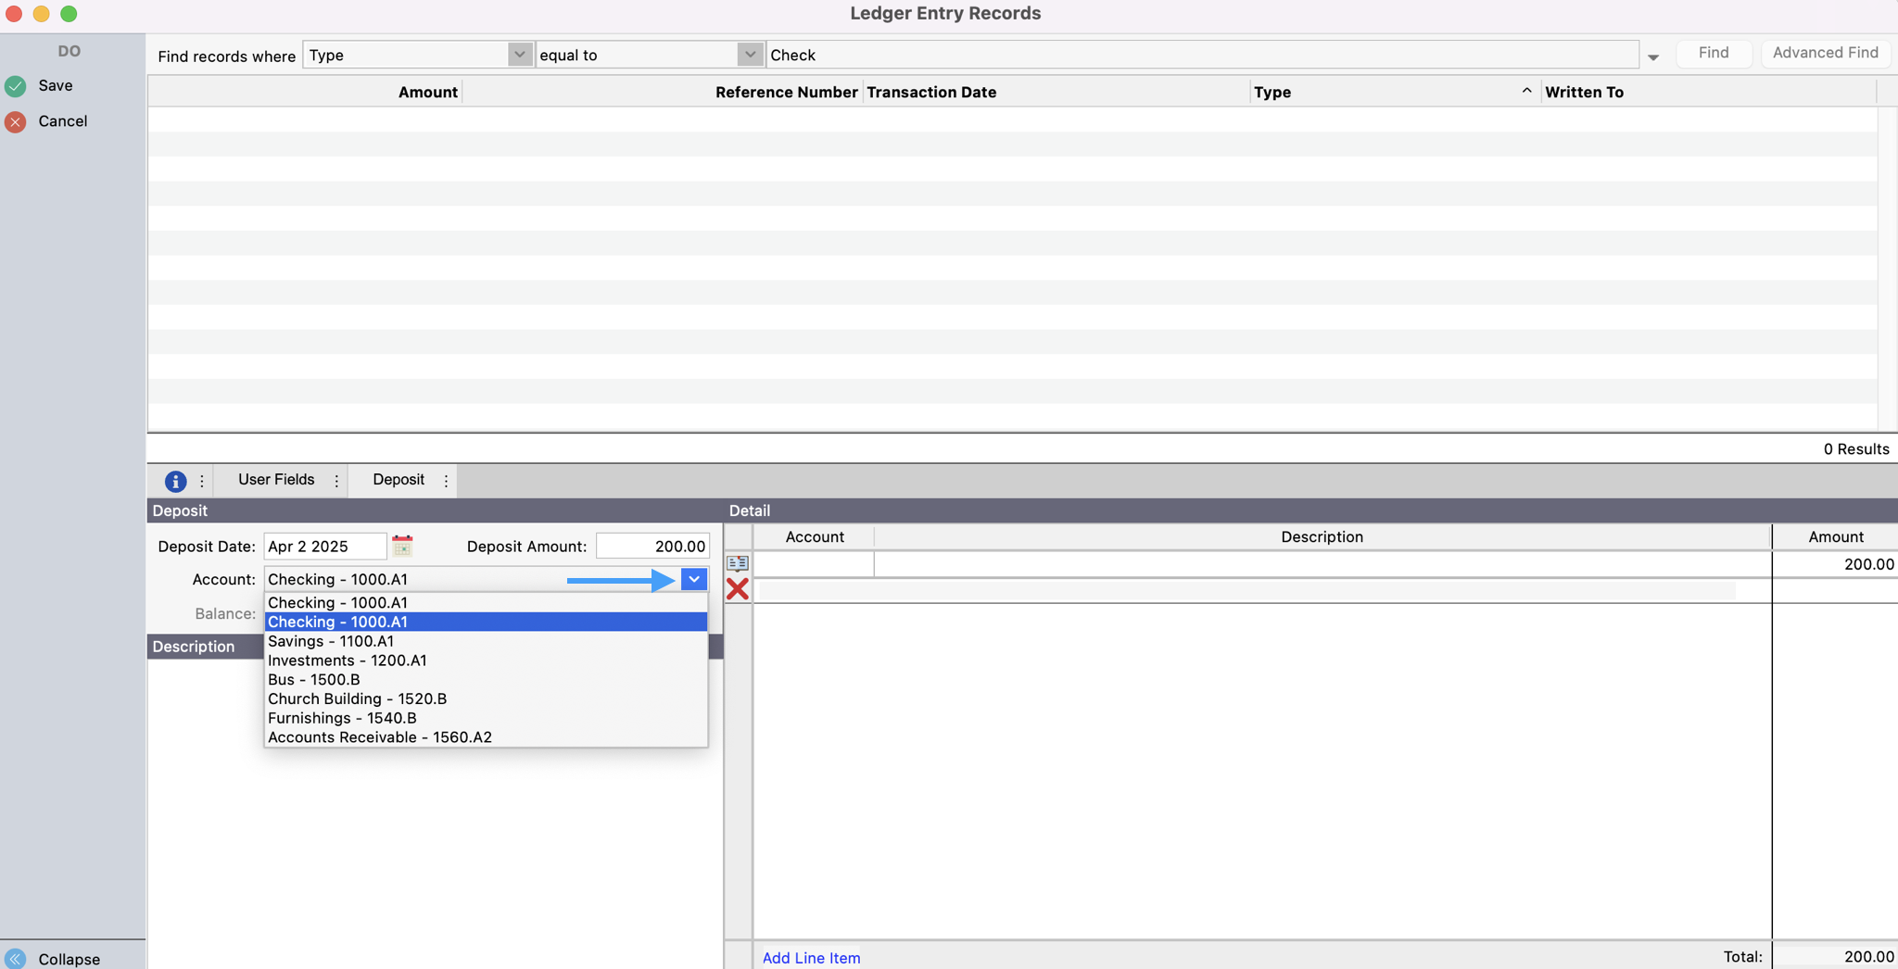
Task: Select Savings - 1100.A1 from list
Action: coord(331,641)
